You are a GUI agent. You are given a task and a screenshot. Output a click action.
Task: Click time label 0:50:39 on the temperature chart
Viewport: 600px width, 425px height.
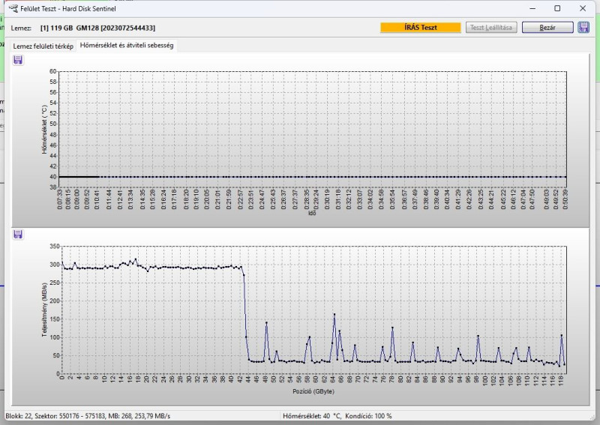click(x=565, y=199)
